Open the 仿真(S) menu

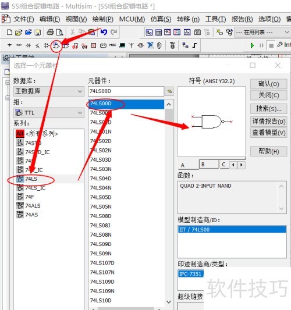161,19
